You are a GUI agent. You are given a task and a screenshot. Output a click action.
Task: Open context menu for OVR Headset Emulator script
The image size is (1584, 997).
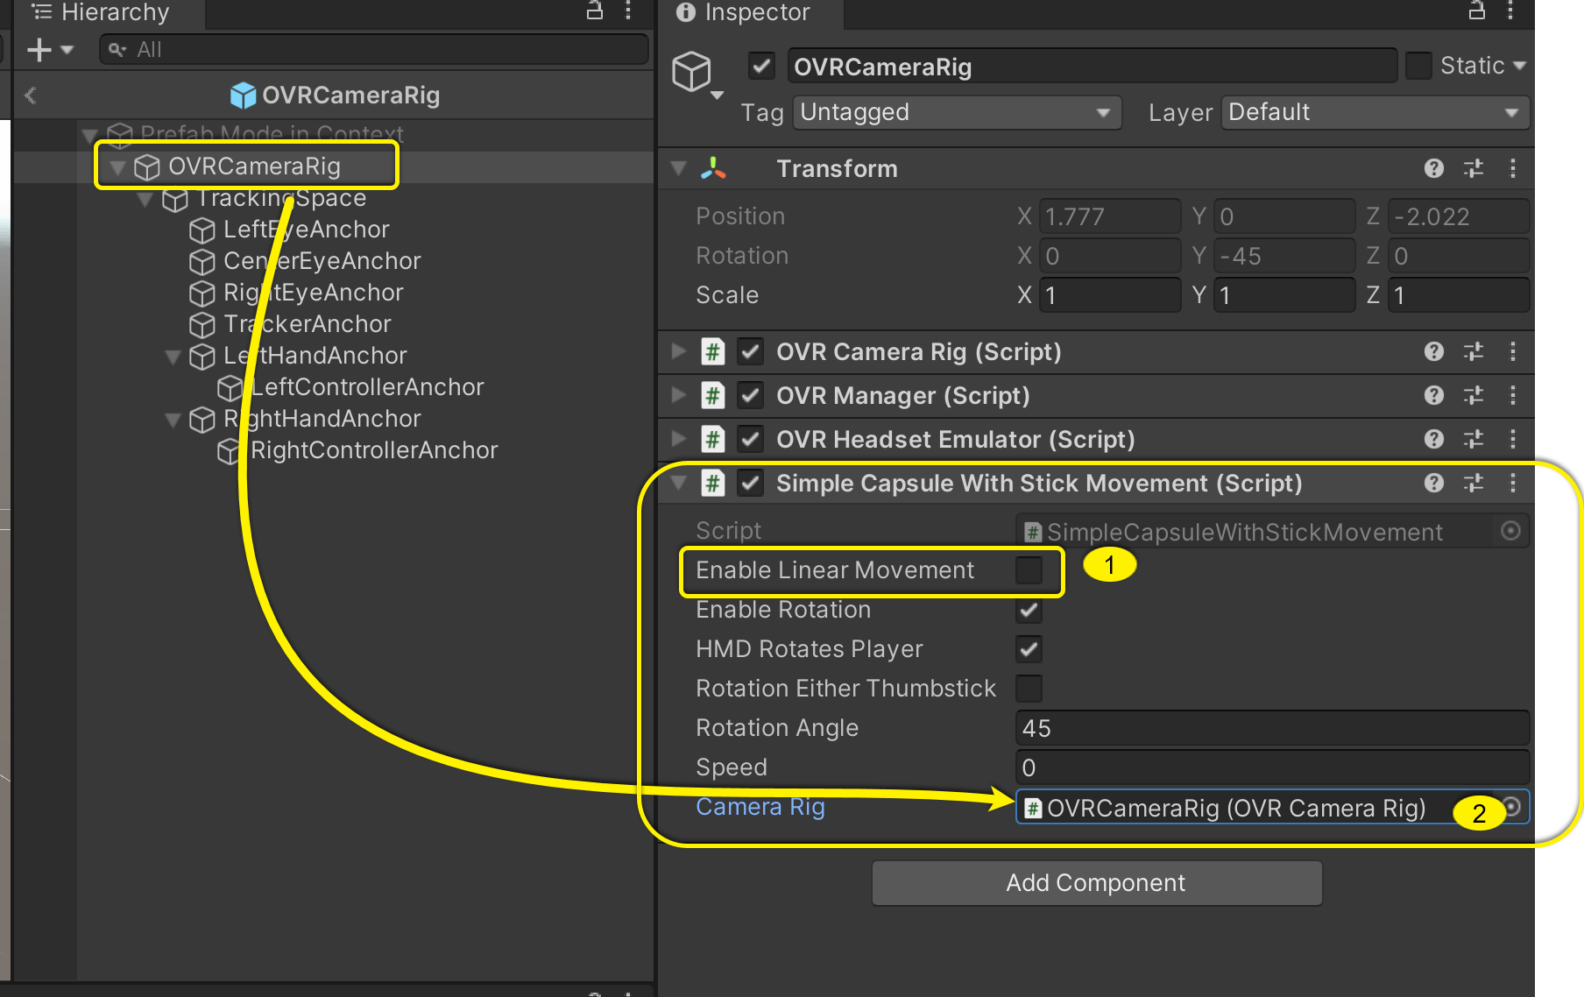1513,439
